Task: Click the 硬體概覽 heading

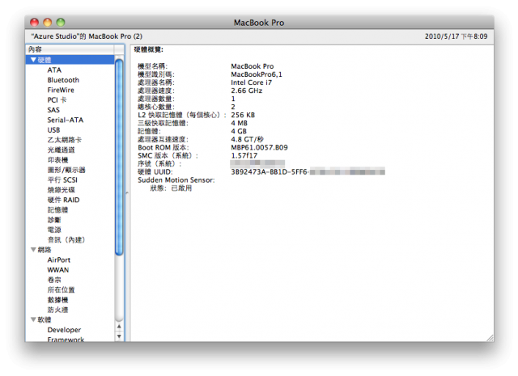Action: pos(148,49)
